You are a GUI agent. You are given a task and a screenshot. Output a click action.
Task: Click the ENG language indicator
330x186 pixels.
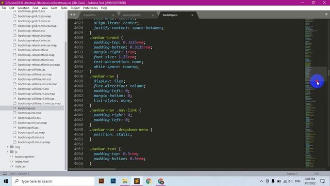point(298,181)
